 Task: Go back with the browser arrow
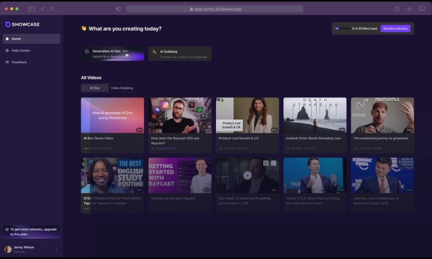tap(43, 9)
